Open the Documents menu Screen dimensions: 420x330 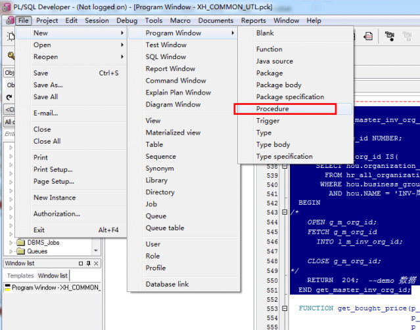point(216,20)
